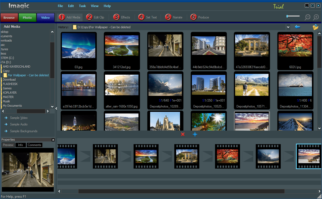
Task: Click the blue back arrow icon
Action: coord(298,27)
